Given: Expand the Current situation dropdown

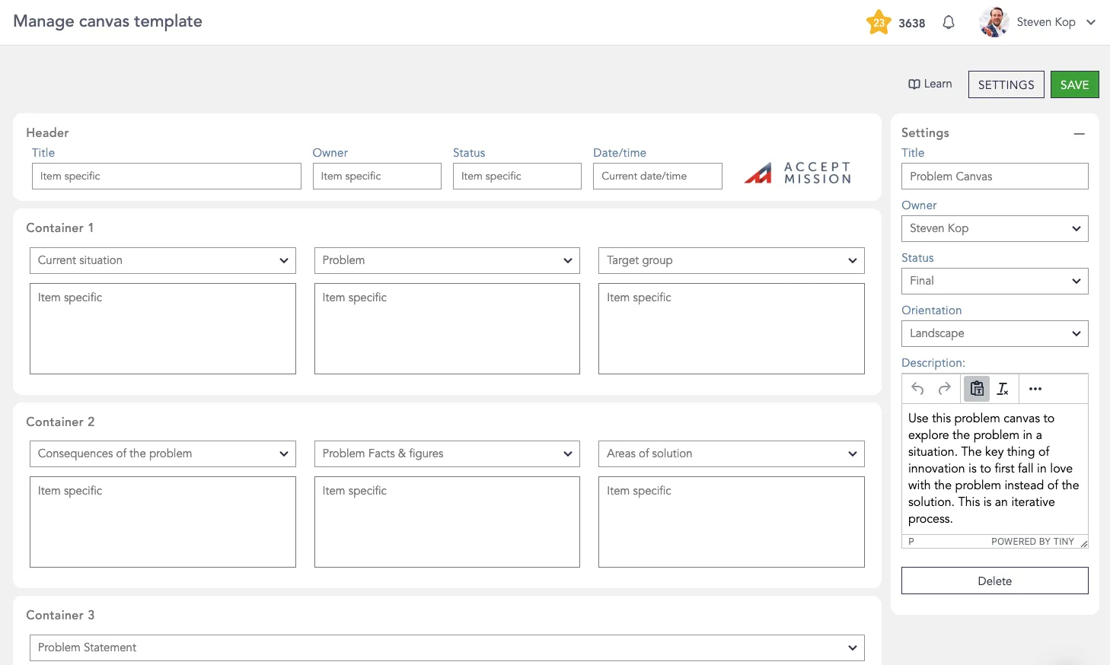Looking at the screenshot, I should point(163,260).
